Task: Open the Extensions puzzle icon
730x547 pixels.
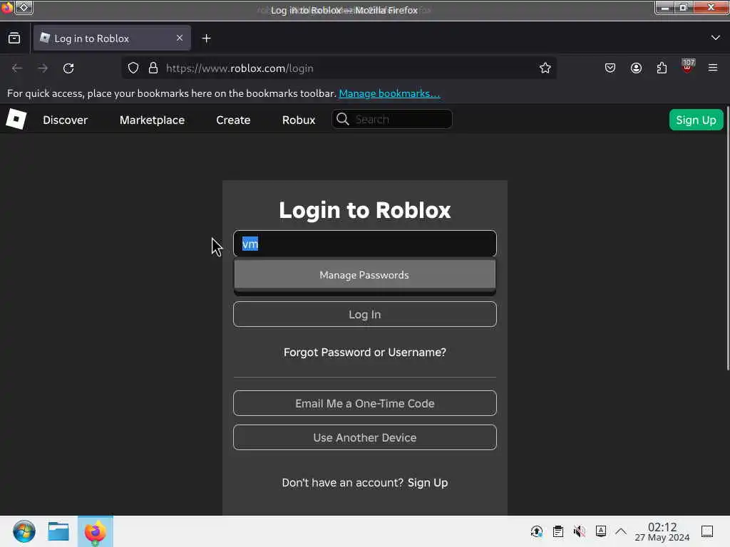Action: (x=662, y=68)
